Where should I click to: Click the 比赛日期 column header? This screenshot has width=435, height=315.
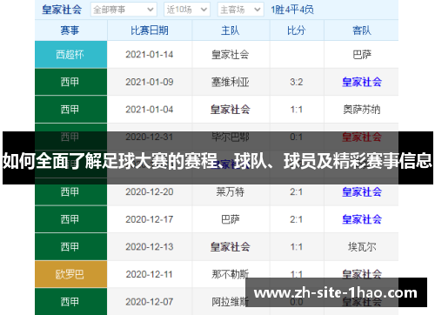[x=150, y=30]
